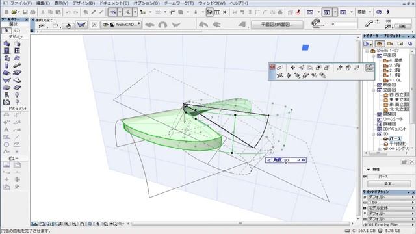Open the オプション(O) menu
The image size is (416, 234).
point(146,3)
